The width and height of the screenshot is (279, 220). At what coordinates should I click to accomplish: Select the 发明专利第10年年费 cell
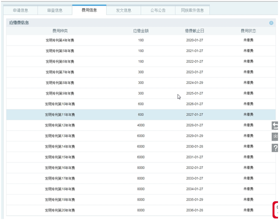pos(60,104)
